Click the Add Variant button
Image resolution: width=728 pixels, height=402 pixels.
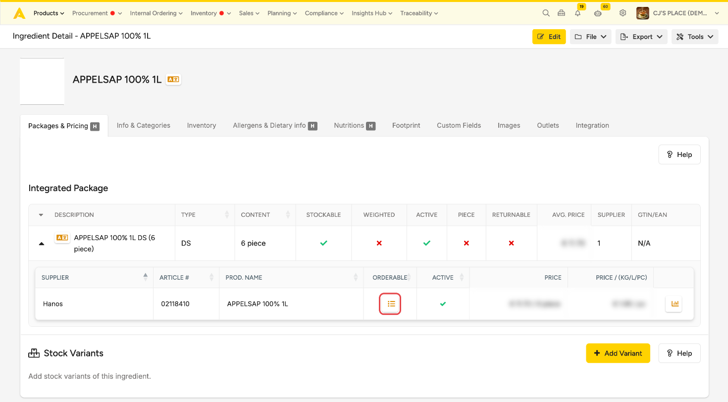pos(618,353)
